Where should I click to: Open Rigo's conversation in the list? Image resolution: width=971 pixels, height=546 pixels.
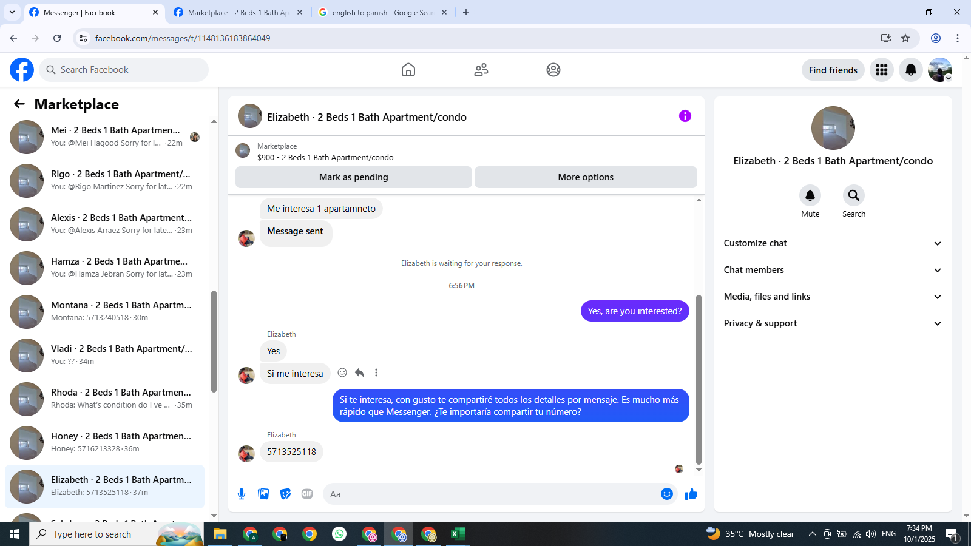coord(104,181)
